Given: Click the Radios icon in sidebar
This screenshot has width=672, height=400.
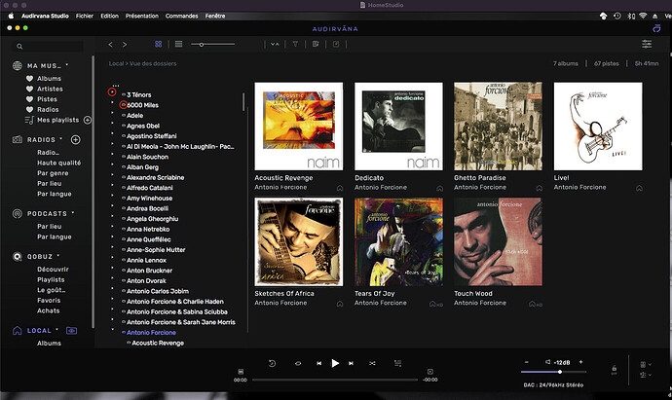Looking at the screenshot, I should pyautogui.click(x=18, y=139).
